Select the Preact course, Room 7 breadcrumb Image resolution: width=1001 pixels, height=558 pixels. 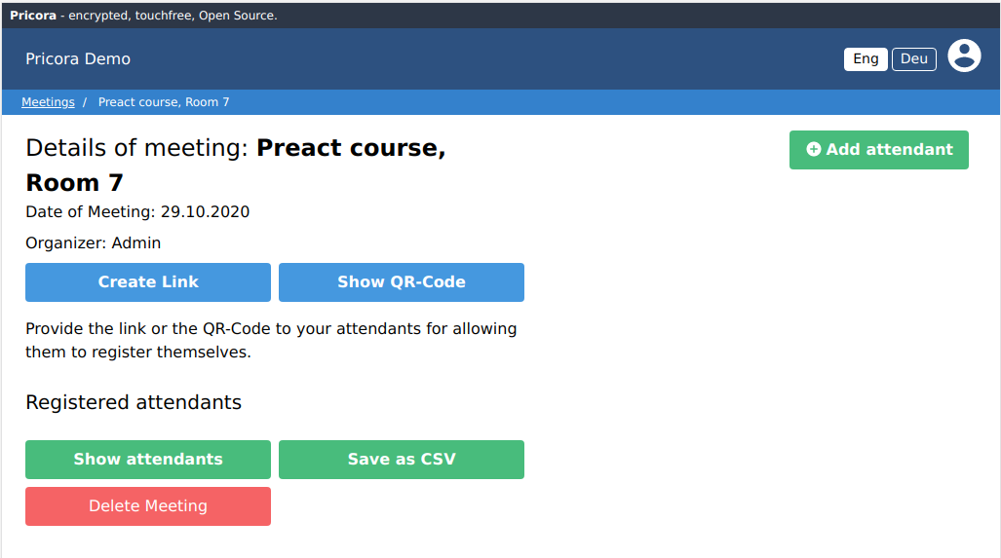click(164, 102)
